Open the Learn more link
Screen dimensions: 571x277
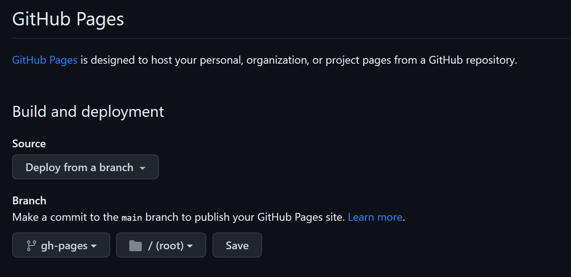(x=375, y=217)
